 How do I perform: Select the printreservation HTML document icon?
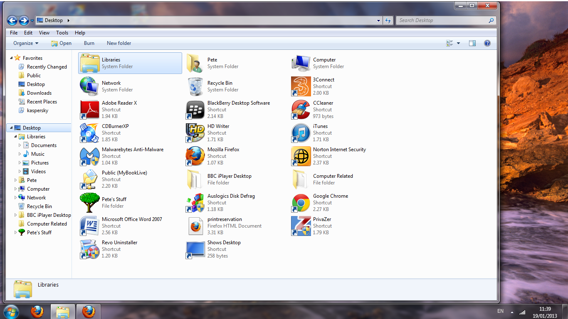point(195,226)
